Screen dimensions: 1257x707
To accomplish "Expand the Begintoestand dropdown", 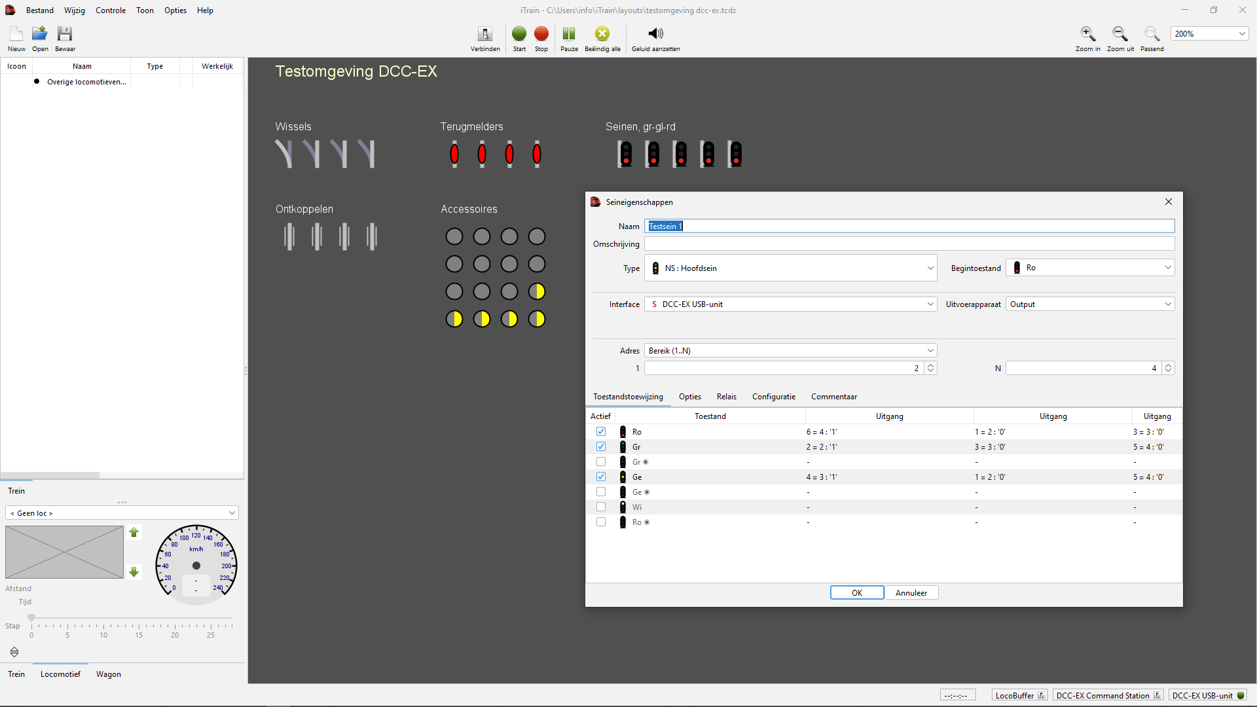I will (x=1090, y=268).
